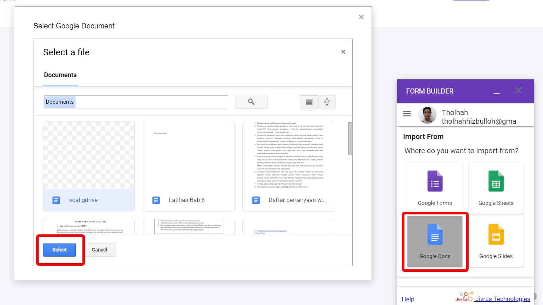
Task: Click the blue Docs icon beside soal gdrive
Action: coord(55,200)
